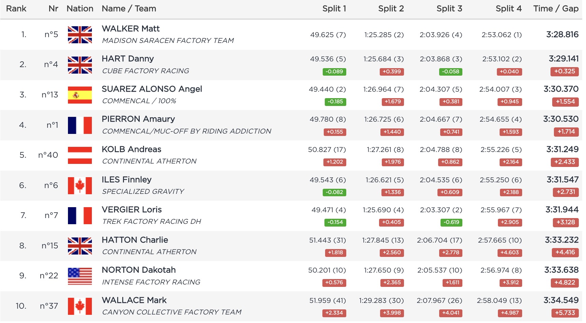Click the Rank column header

[x=16, y=9]
